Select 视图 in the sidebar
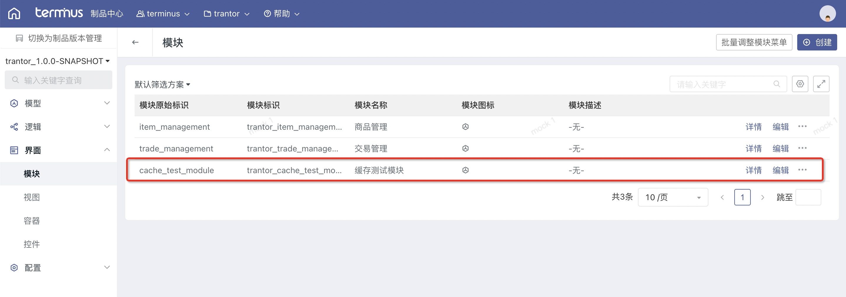846x297 pixels. (x=32, y=197)
